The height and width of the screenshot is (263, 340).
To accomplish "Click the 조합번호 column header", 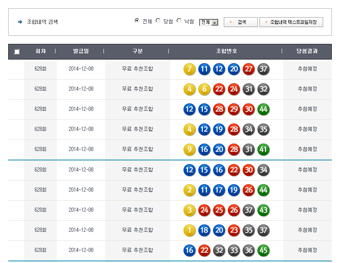I will point(226,51).
